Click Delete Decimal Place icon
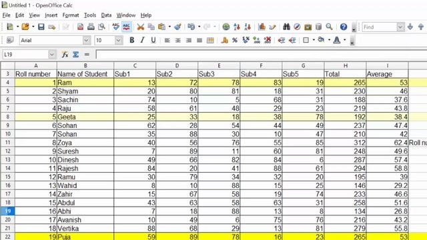The width and height of the screenshot is (427, 240). (268, 40)
